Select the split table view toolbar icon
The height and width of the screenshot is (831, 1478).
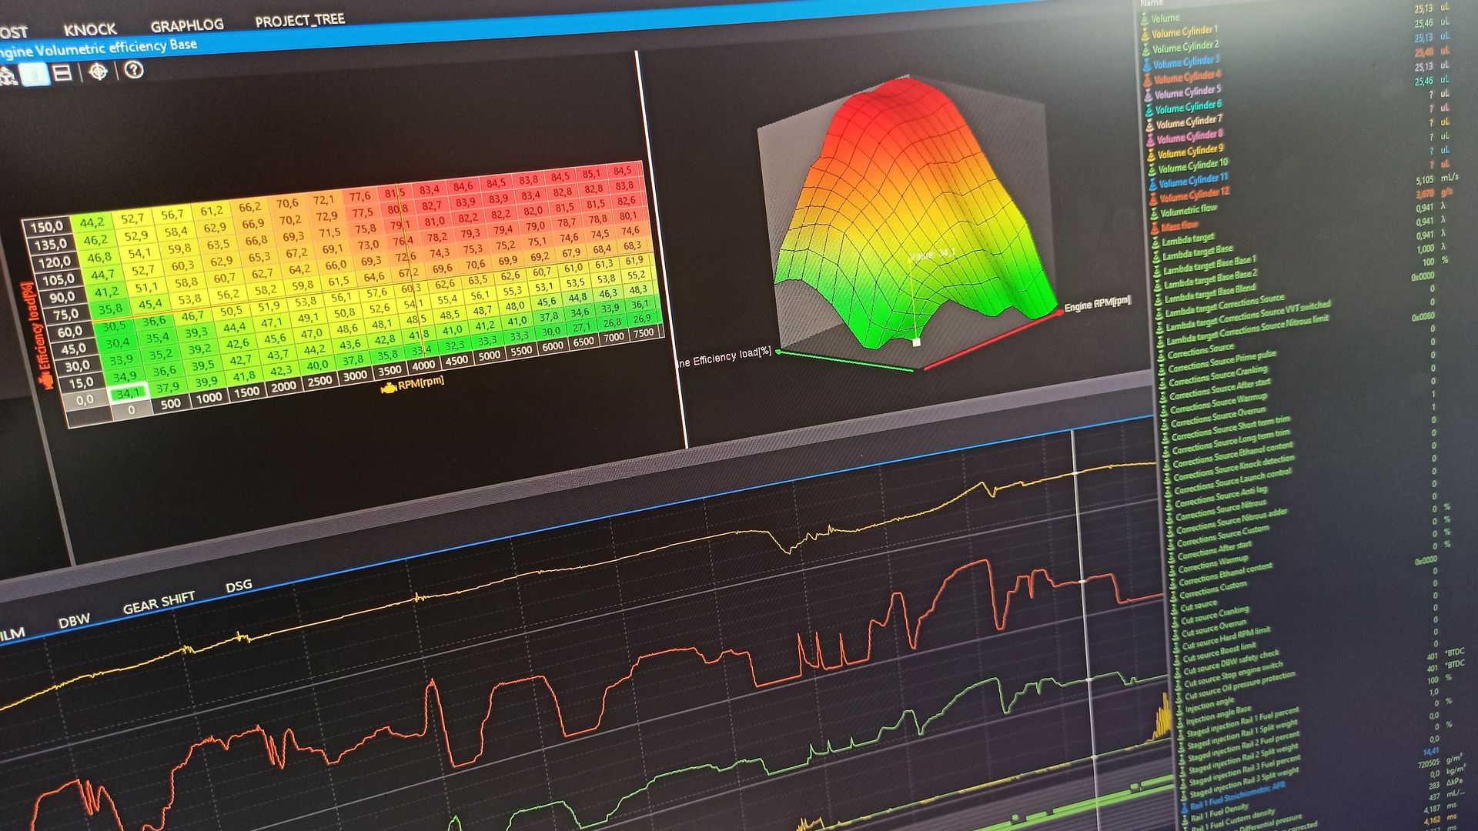click(x=62, y=73)
